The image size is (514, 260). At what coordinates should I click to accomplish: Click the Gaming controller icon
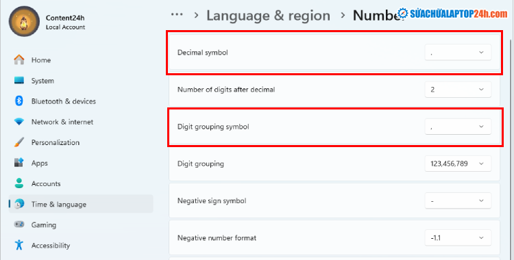point(19,224)
